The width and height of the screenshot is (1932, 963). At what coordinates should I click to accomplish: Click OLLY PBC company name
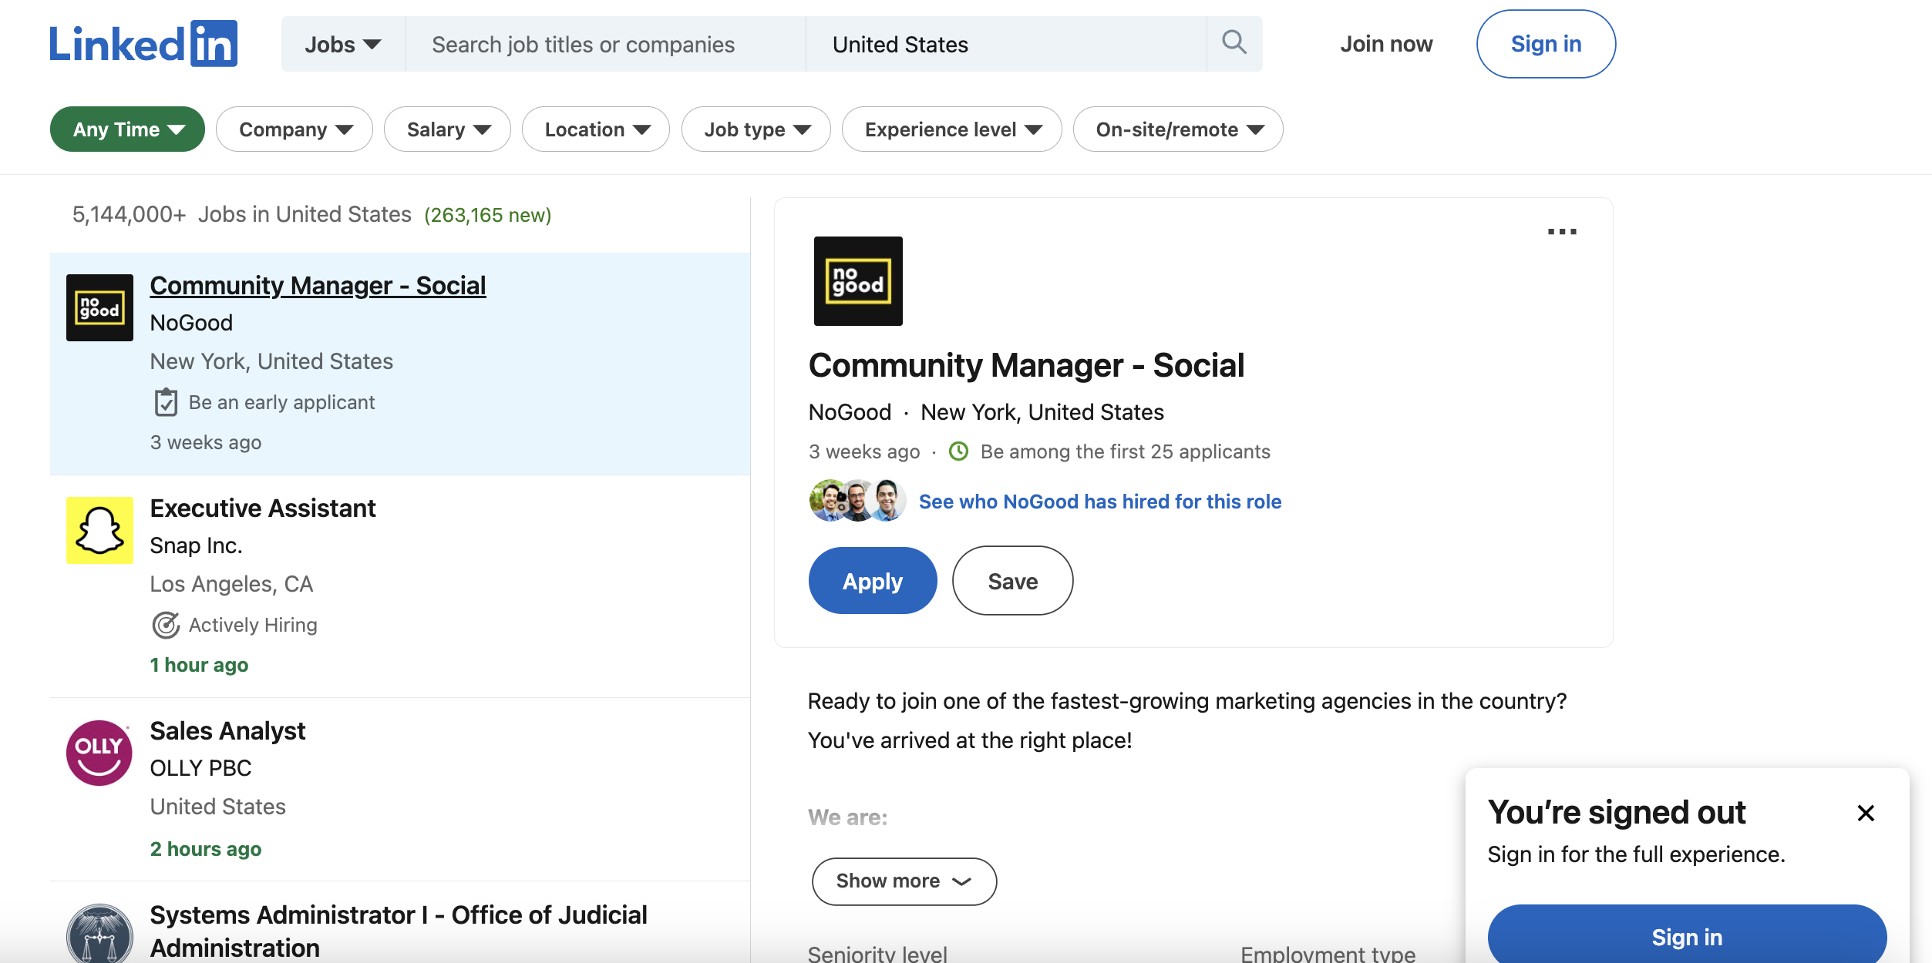click(200, 768)
